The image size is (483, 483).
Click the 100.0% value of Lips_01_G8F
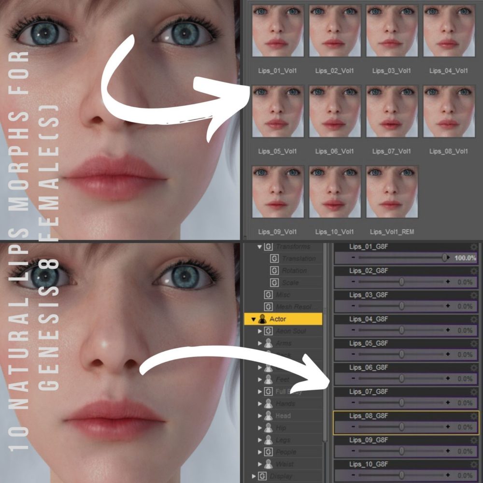(x=465, y=258)
